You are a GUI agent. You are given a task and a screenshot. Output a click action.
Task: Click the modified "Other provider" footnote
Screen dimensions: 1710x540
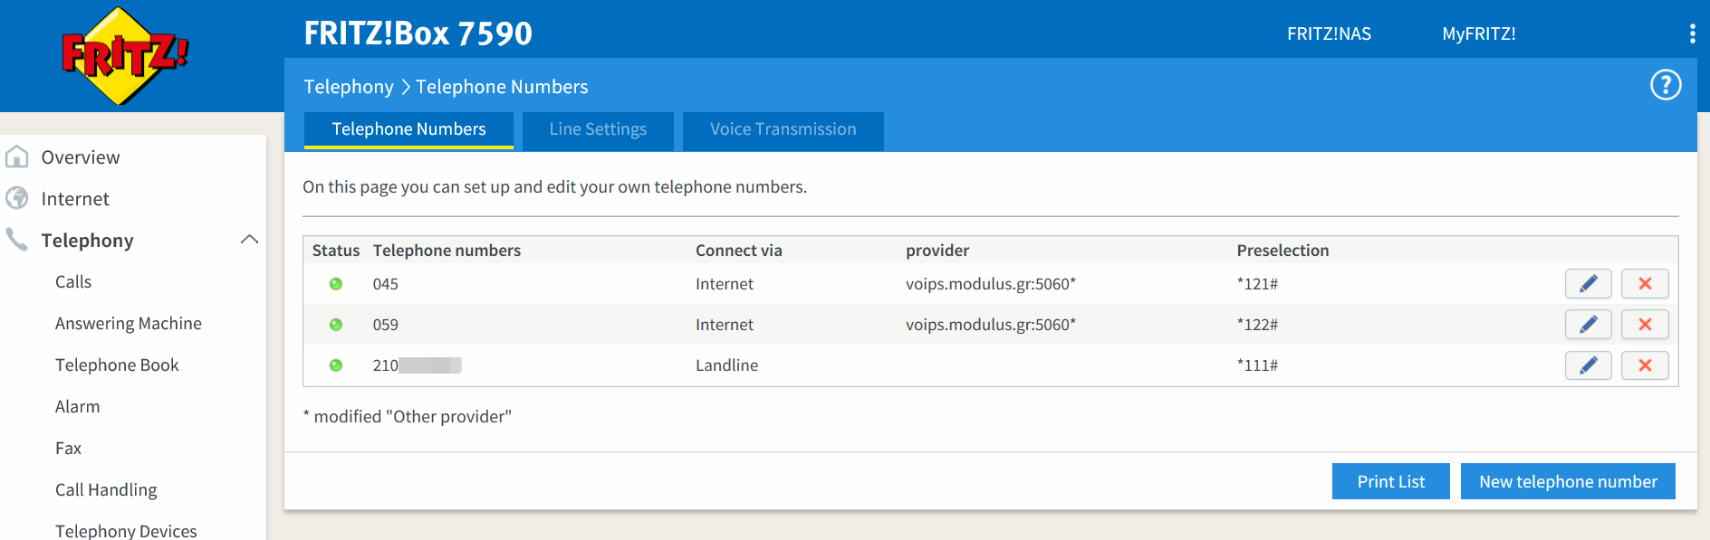coord(408,416)
